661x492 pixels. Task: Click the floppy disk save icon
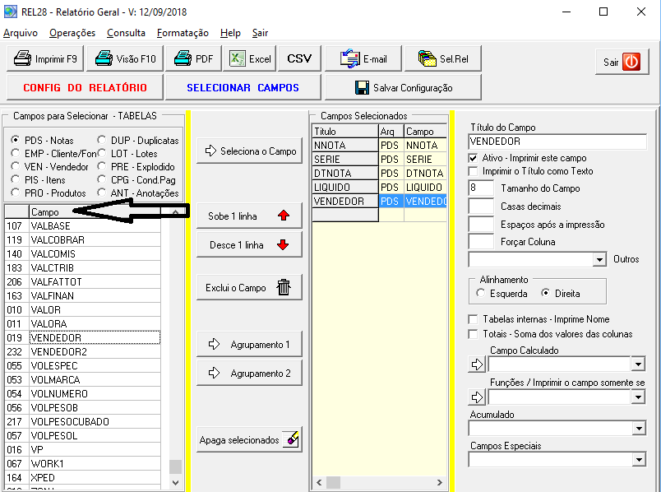coord(362,88)
